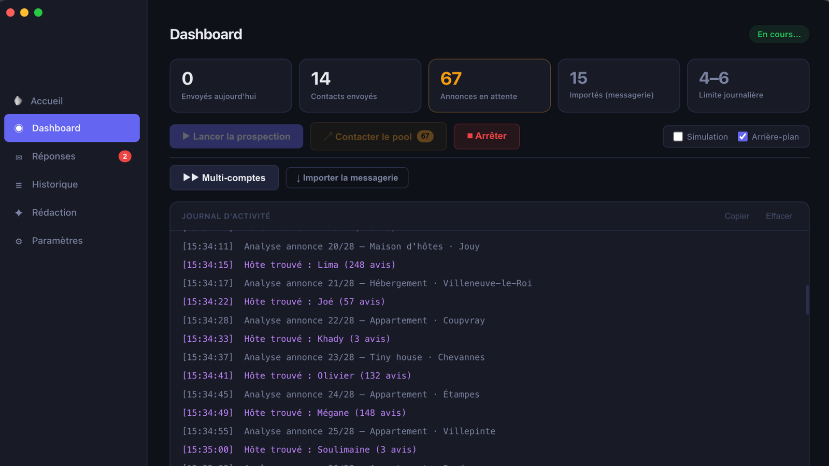The height and width of the screenshot is (466, 829).
Task: Click log line 'Analyse annonce 22/28' Coupvray
Action: pyautogui.click(x=334, y=321)
